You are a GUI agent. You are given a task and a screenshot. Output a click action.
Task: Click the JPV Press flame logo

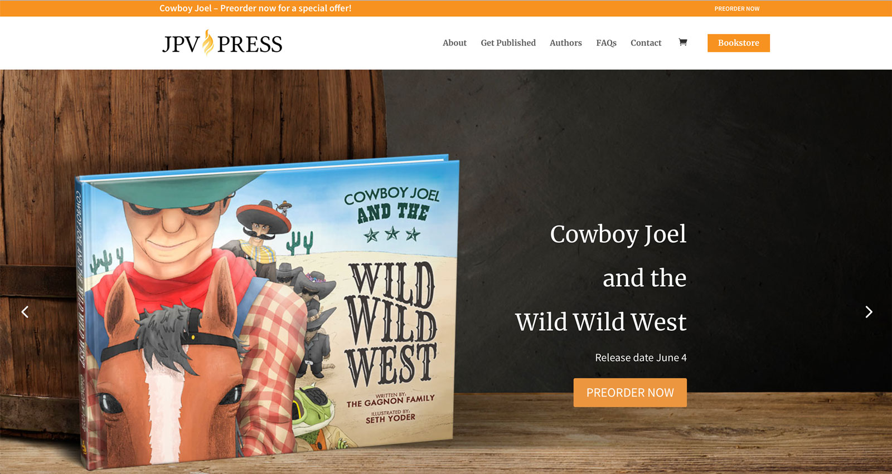pos(208,43)
